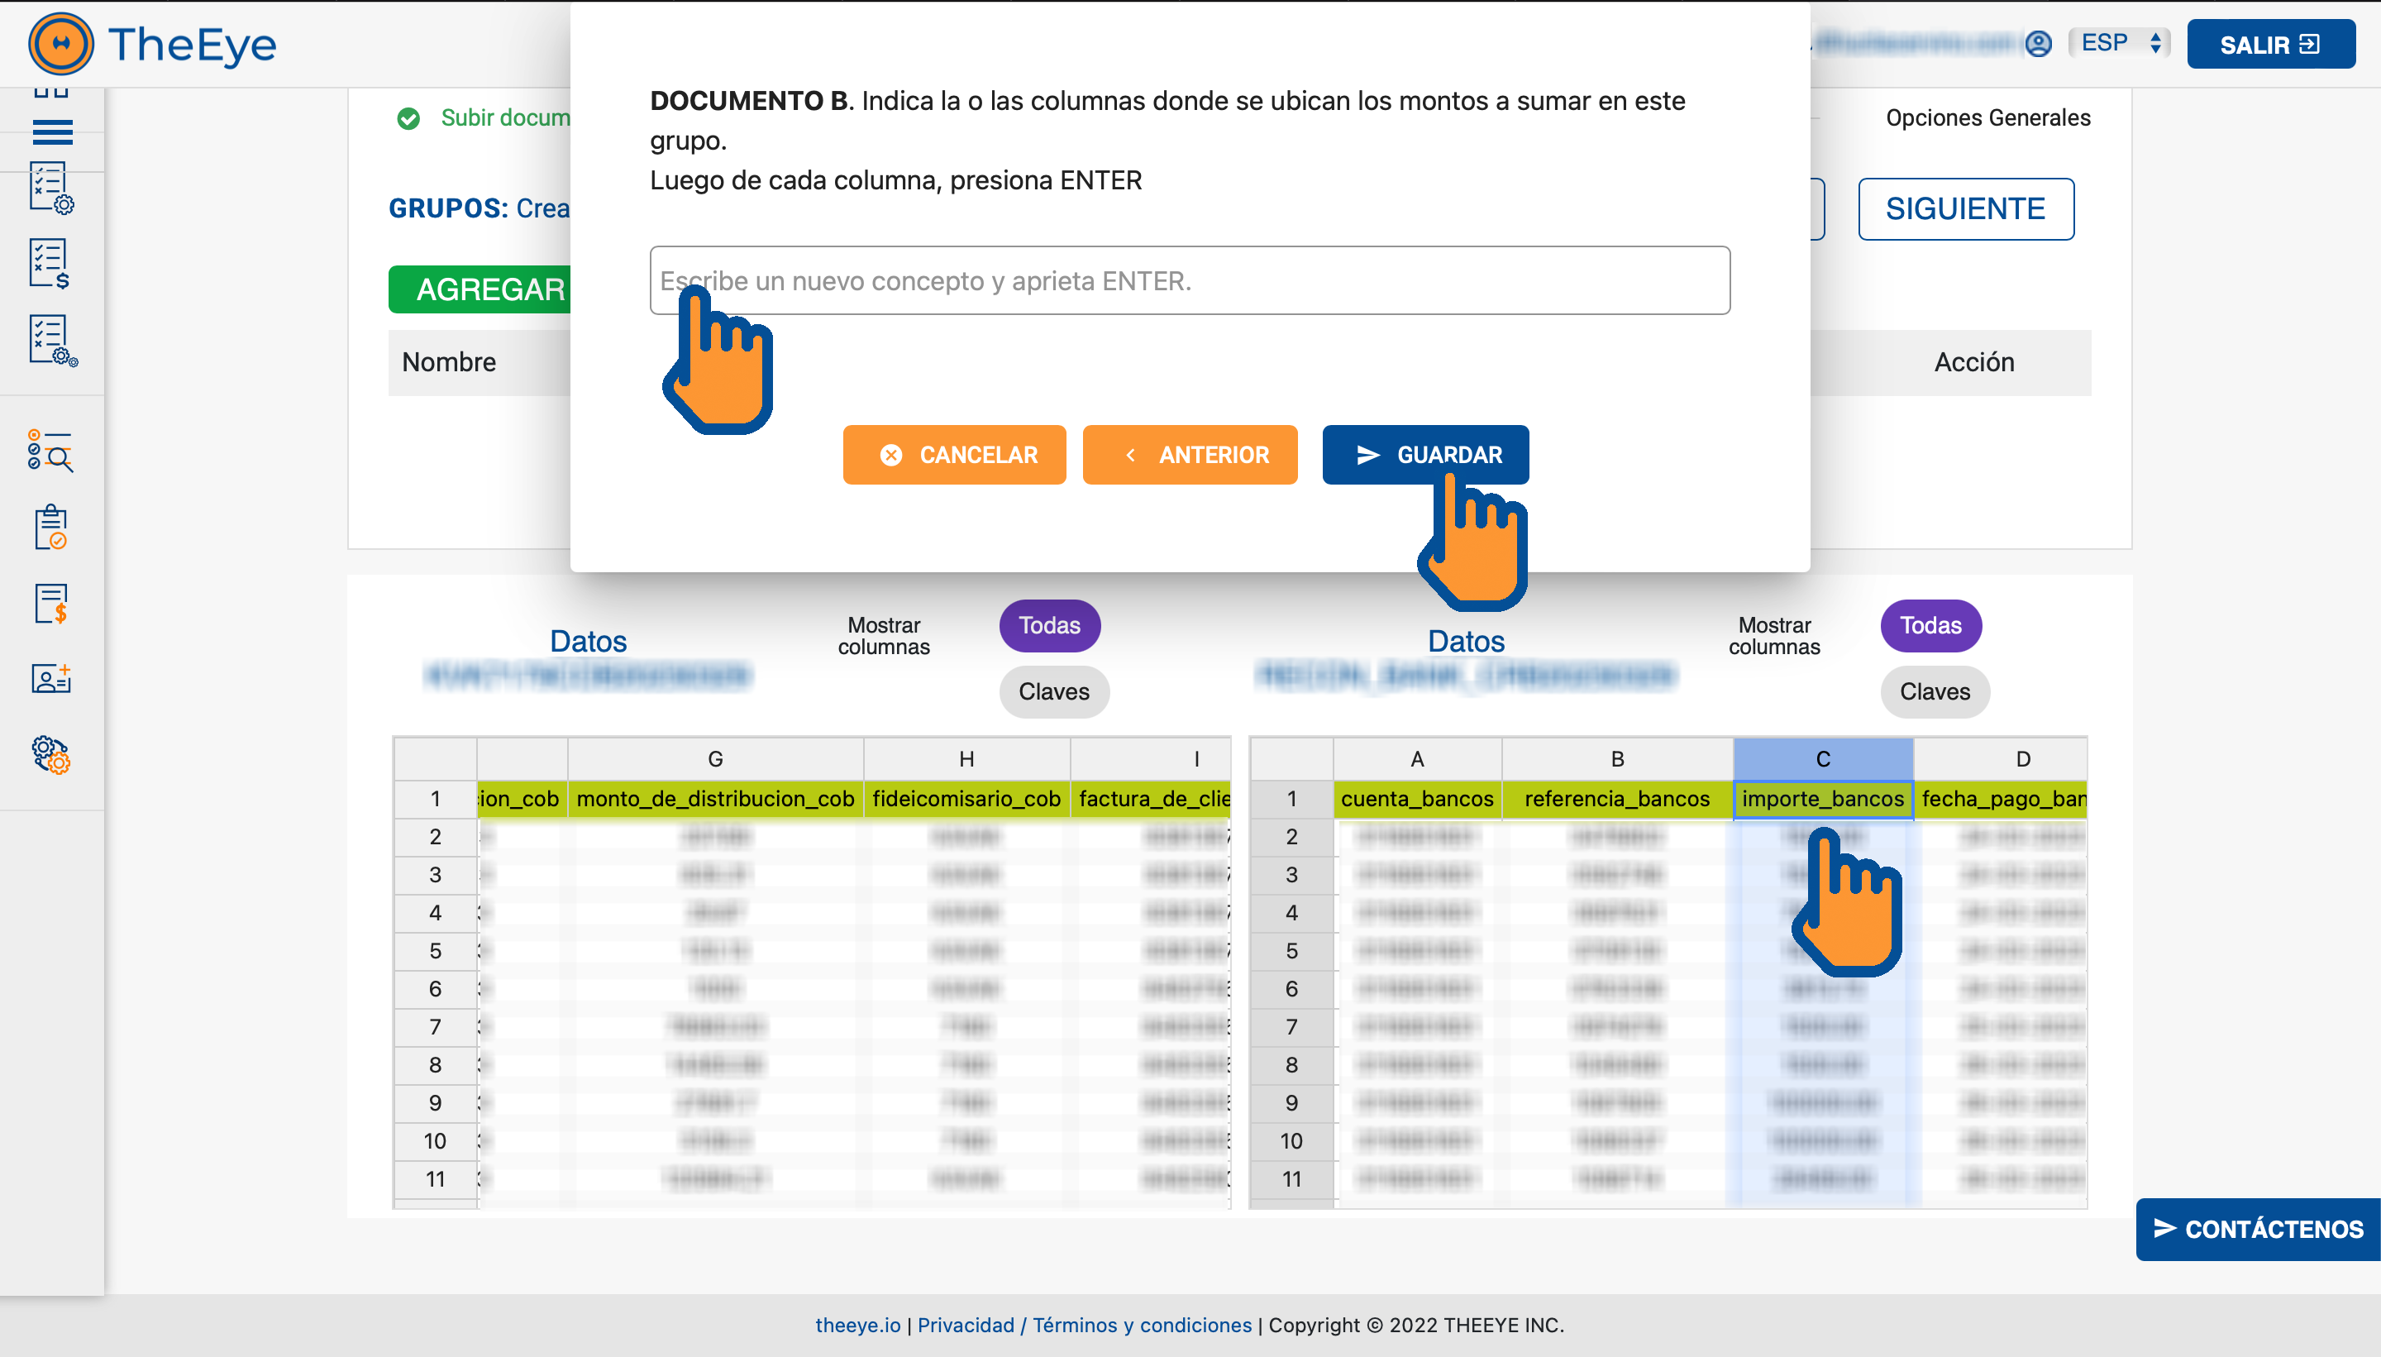Toggle Claves for right Datos table
2381x1357 pixels.
pyautogui.click(x=1935, y=691)
